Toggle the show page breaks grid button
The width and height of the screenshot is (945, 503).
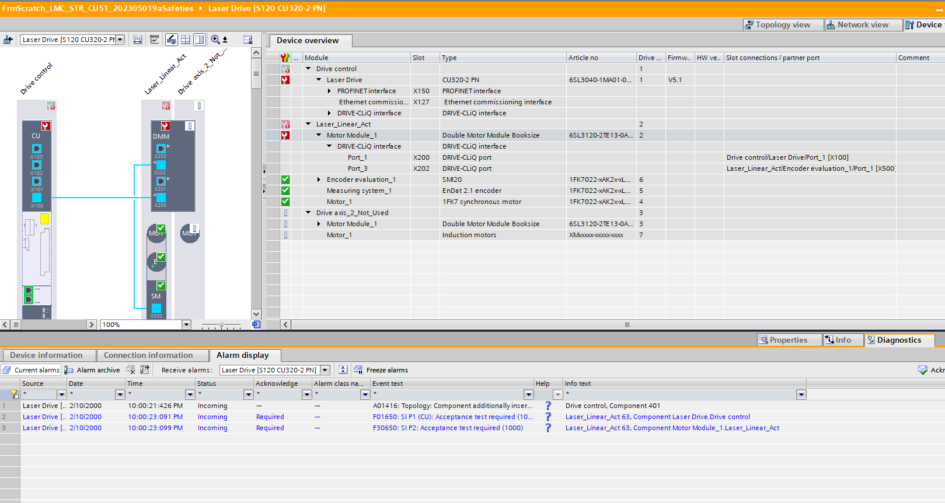click(186, 40)
